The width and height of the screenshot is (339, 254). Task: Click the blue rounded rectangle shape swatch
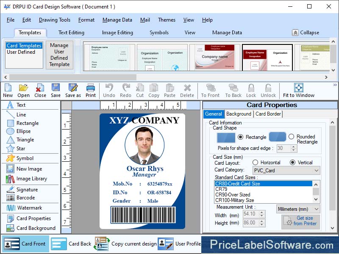pos(278,137)
